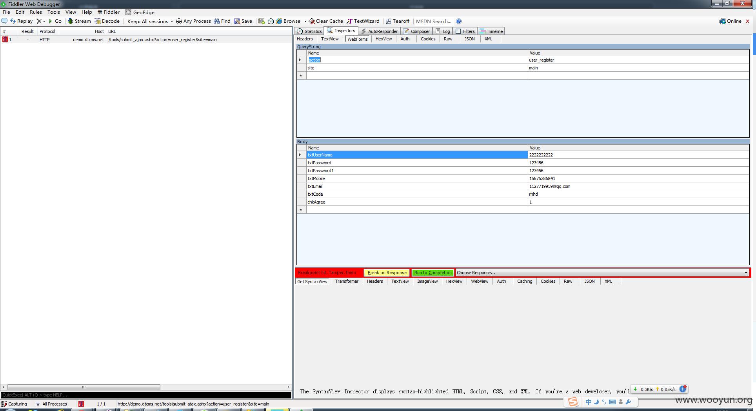756x411 pixels.
Task: Sort sessions by the Result column header
Action: [27, 31]
